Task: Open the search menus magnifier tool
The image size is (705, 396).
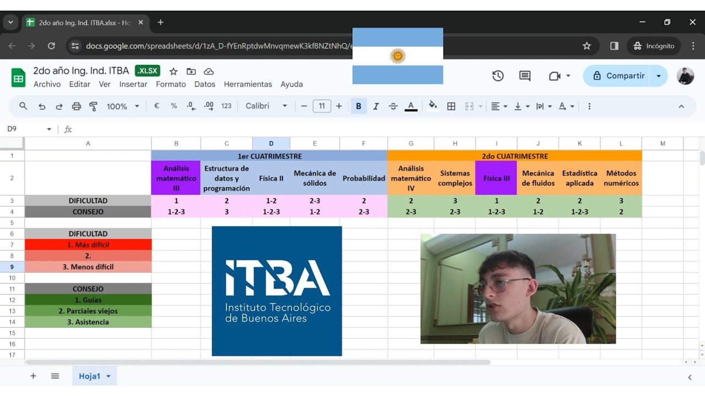Action: coord(23,106)
